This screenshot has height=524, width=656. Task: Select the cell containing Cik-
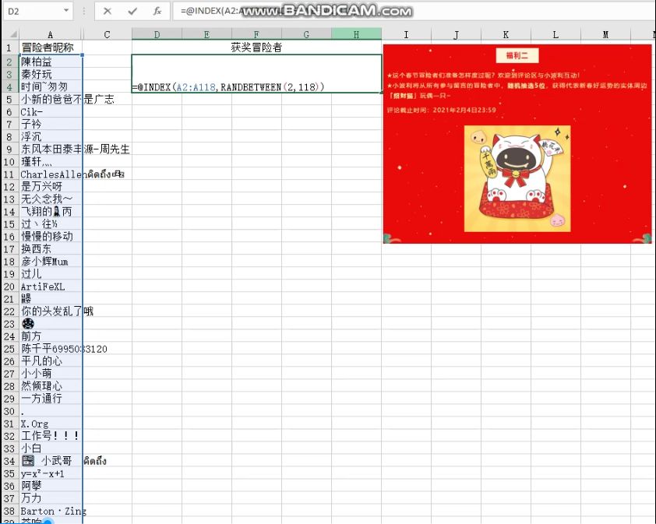50,111
